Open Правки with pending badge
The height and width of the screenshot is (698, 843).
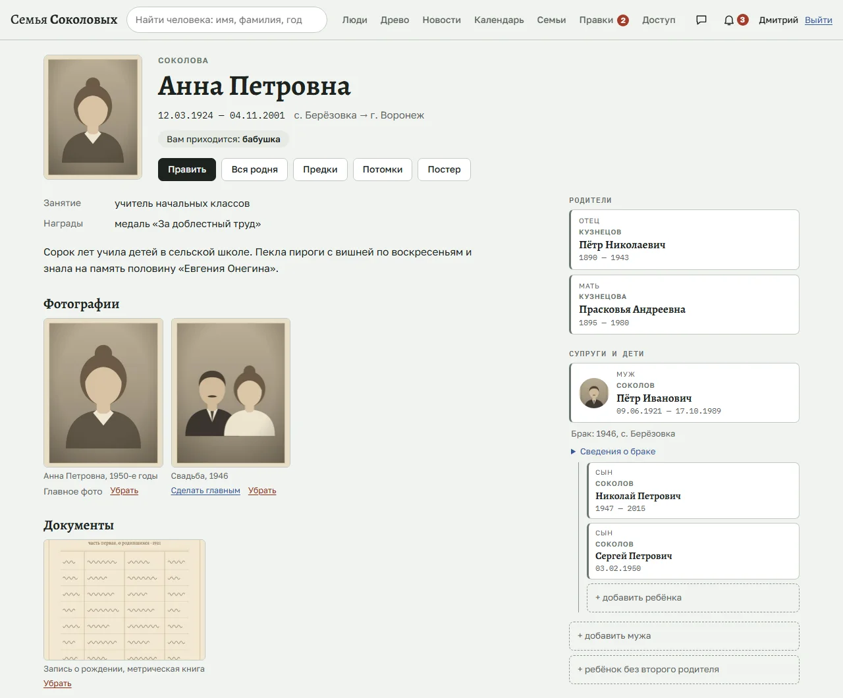(x=604, y=20)
